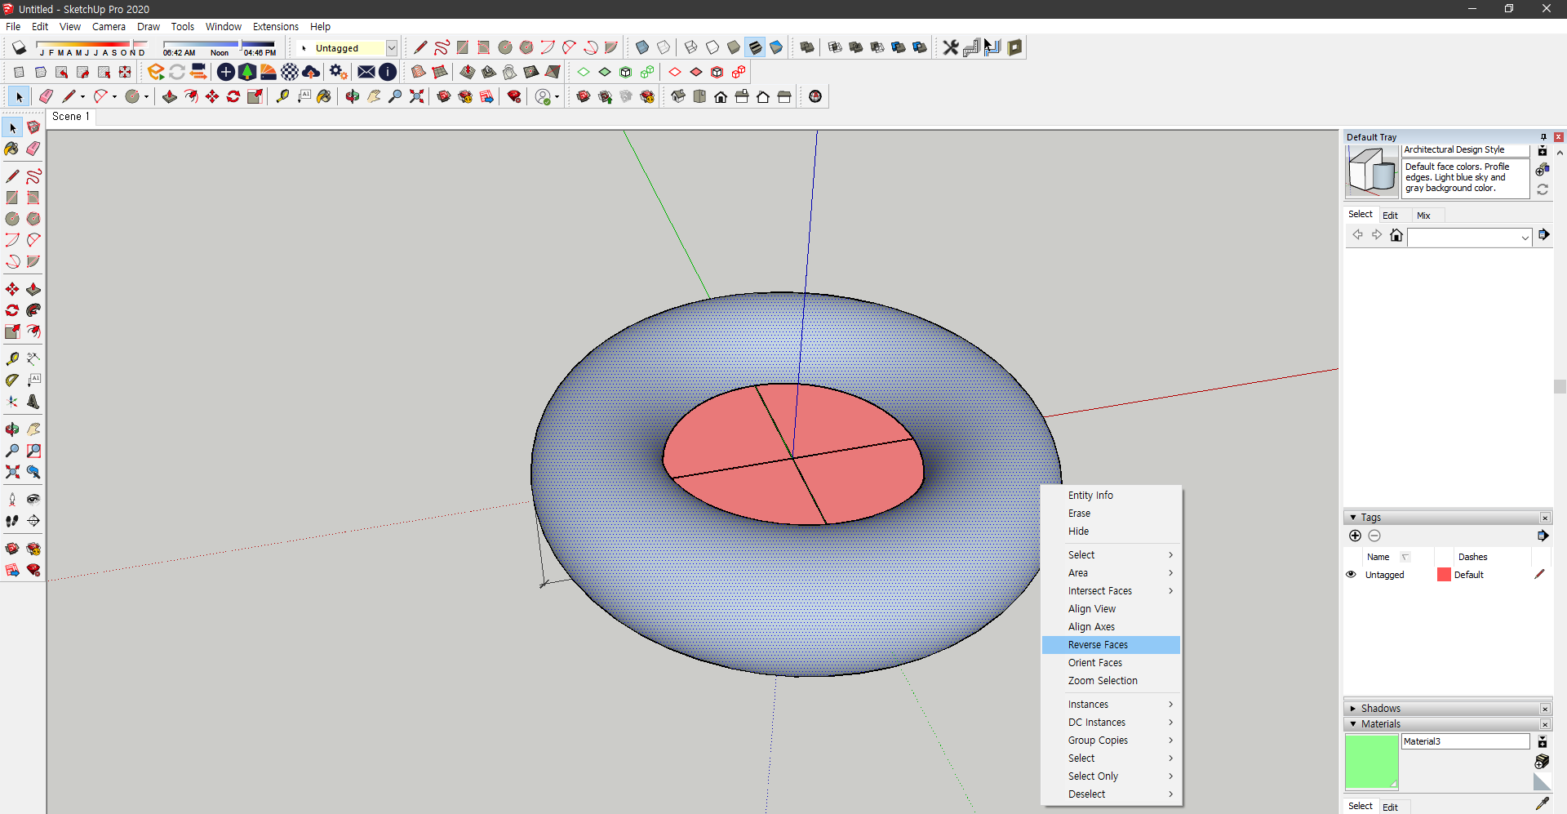Expand the Group Copies submenu

(x=1111, y=741)
